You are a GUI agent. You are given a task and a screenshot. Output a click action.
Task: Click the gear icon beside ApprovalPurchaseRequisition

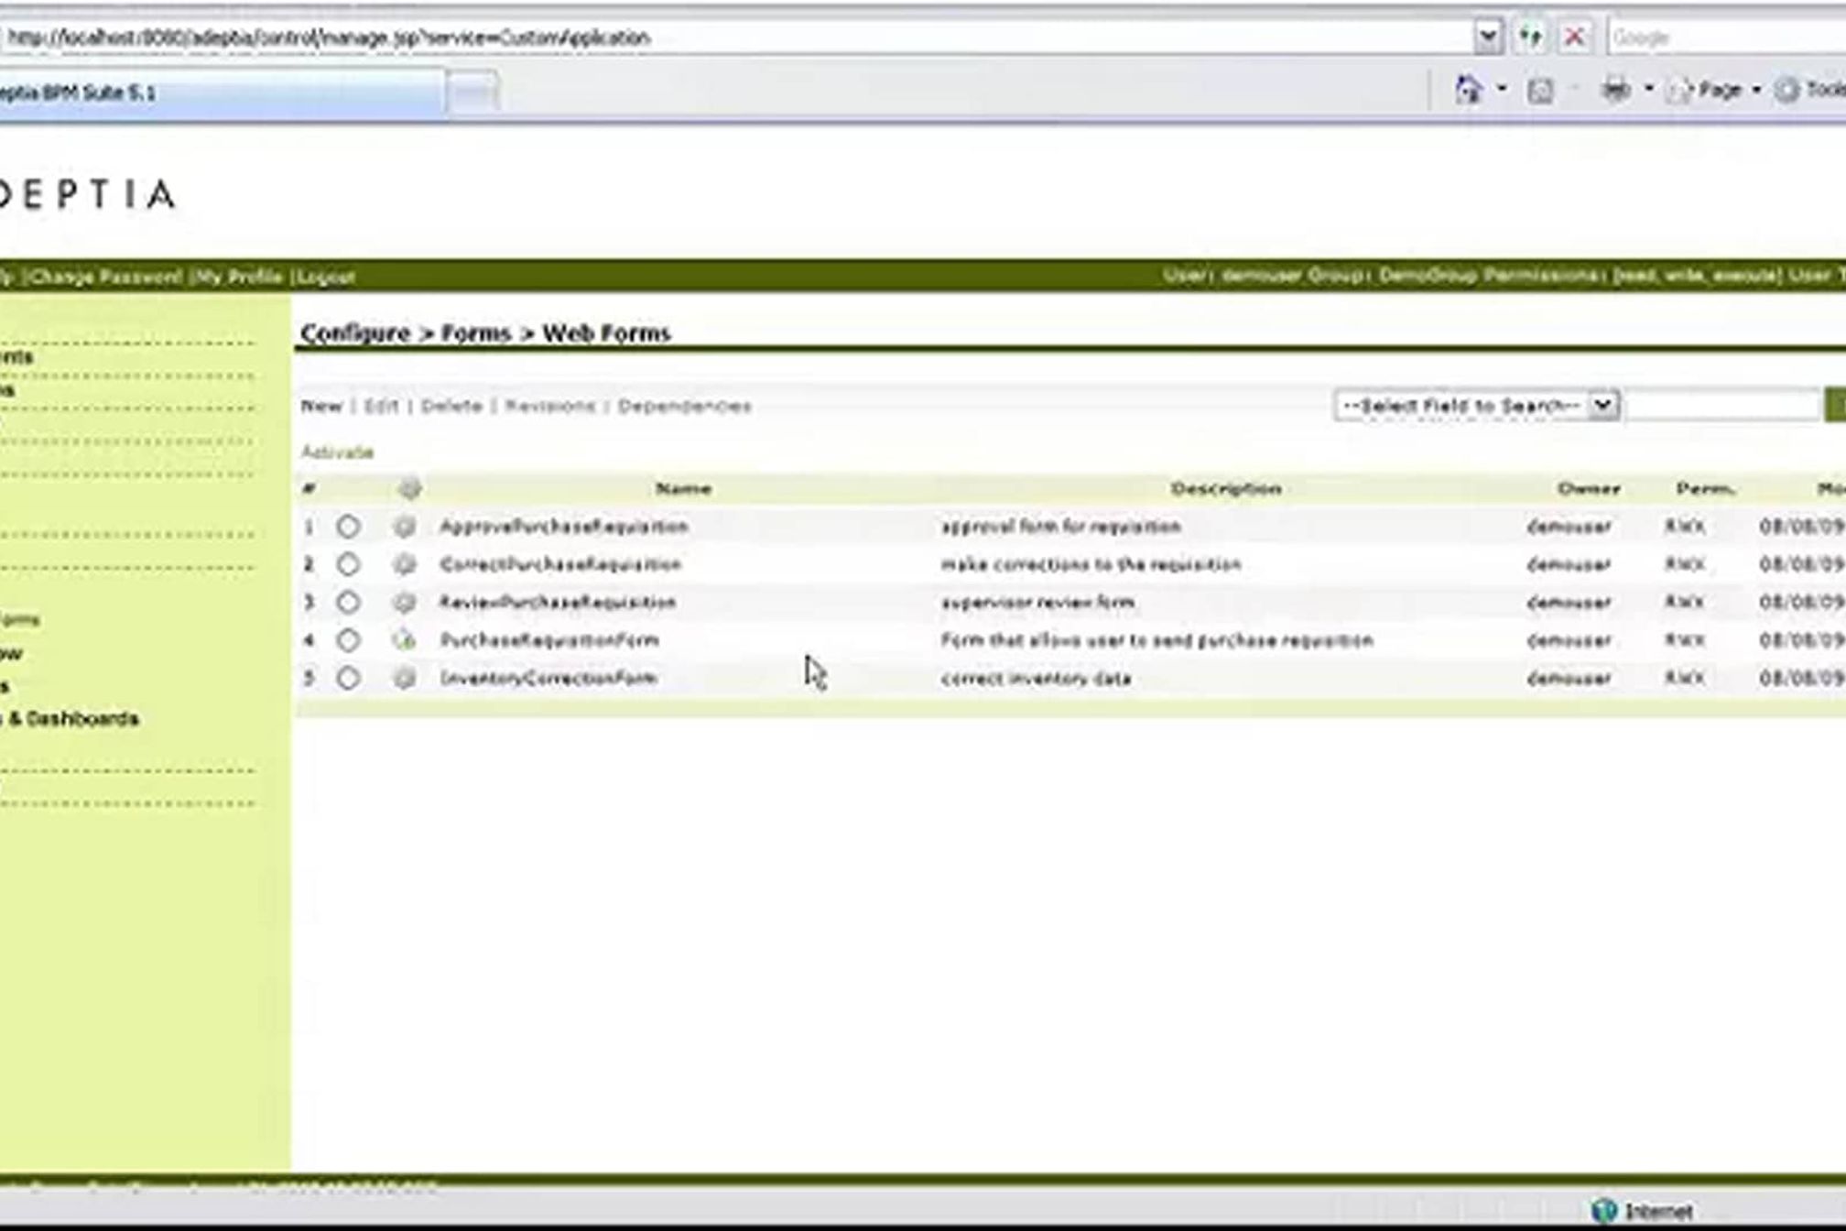click(404, 527)
